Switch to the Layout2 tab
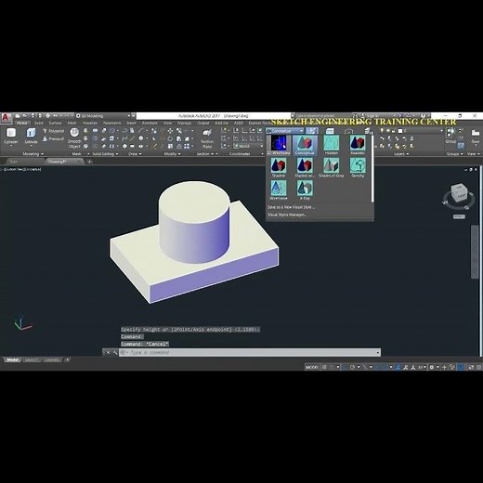Viewport: 483px width, 483px height. pos(51,359)
